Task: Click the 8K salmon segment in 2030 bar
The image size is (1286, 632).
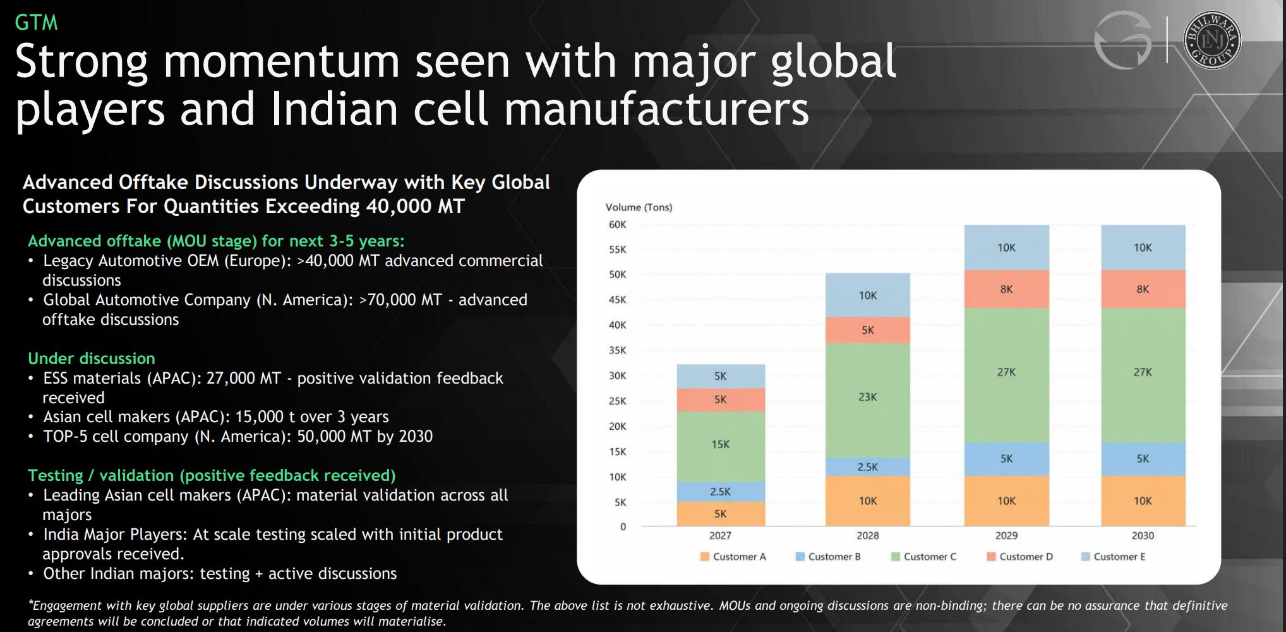Action: pyautogui.click(x=1143, y=289)
